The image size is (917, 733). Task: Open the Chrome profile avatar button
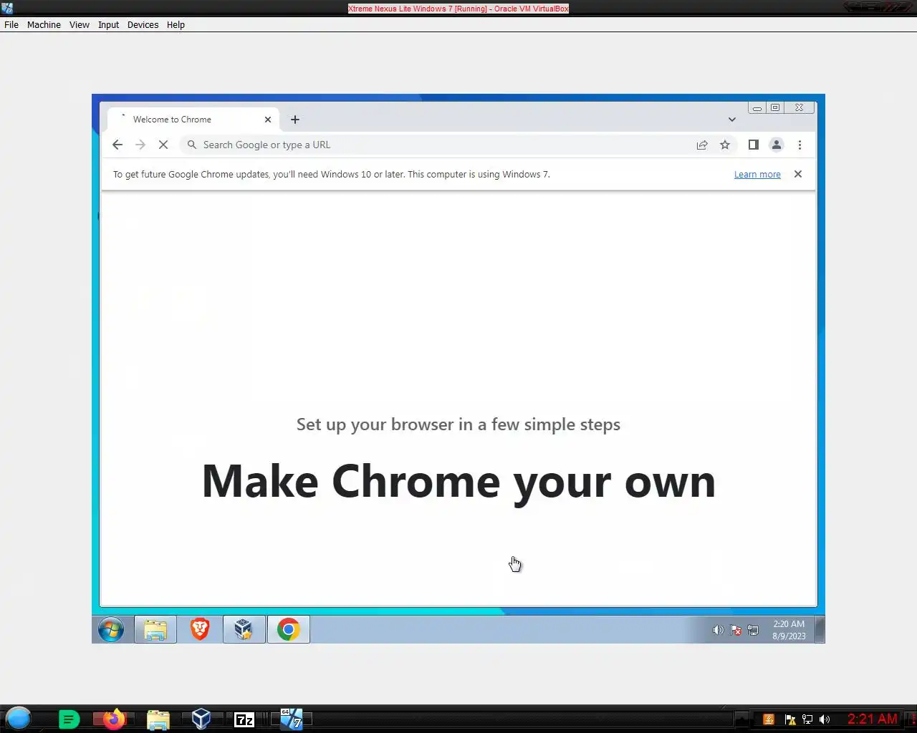coord(777,145)
